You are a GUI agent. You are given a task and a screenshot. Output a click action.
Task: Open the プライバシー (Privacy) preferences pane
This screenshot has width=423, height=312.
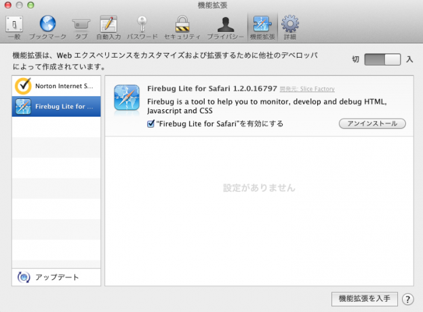pyautogui.click(x=225, y=28)
